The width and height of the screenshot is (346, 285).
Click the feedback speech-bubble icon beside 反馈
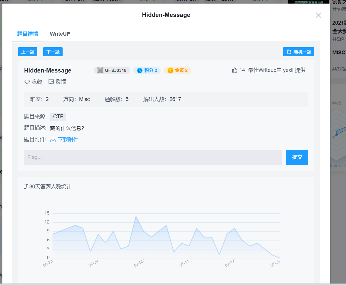(51, 82)
